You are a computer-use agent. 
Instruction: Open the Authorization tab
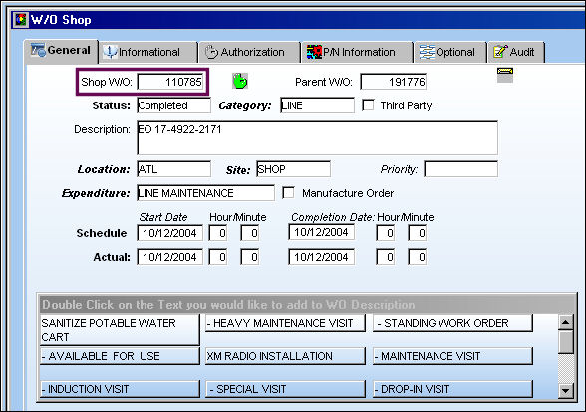[x=249, y=52]
